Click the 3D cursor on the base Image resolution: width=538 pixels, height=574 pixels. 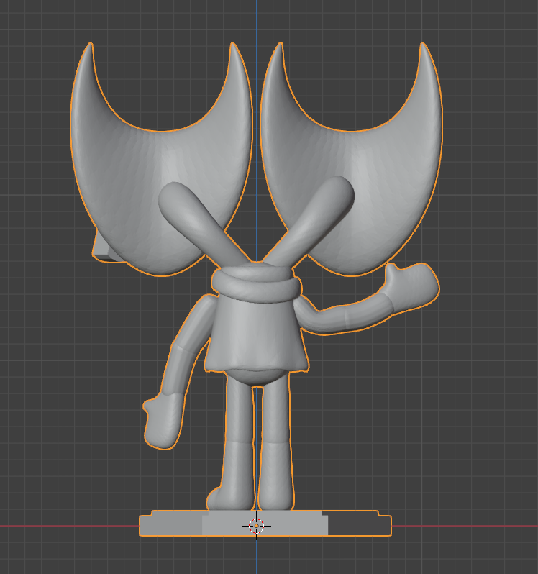[257, 526]
